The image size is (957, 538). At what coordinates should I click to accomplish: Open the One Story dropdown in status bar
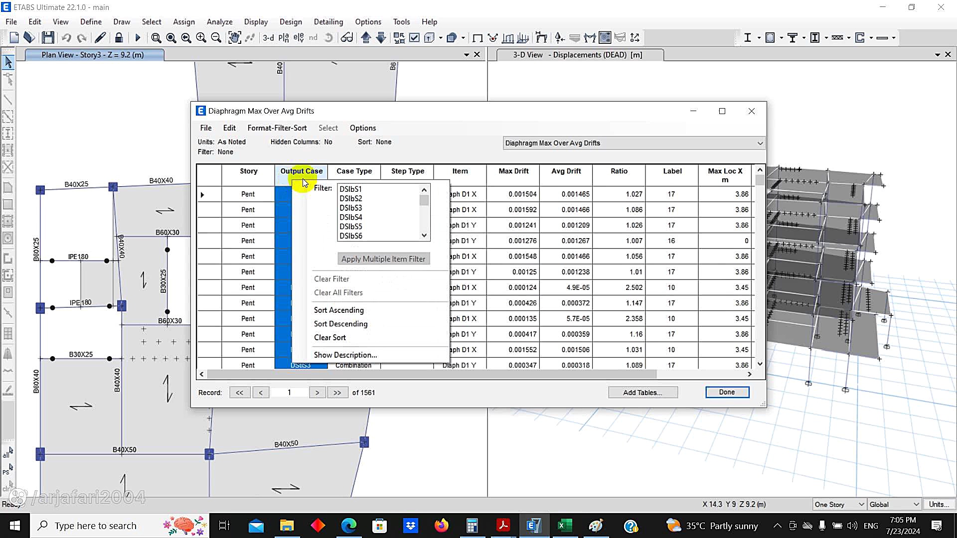[x=840, y=505]
